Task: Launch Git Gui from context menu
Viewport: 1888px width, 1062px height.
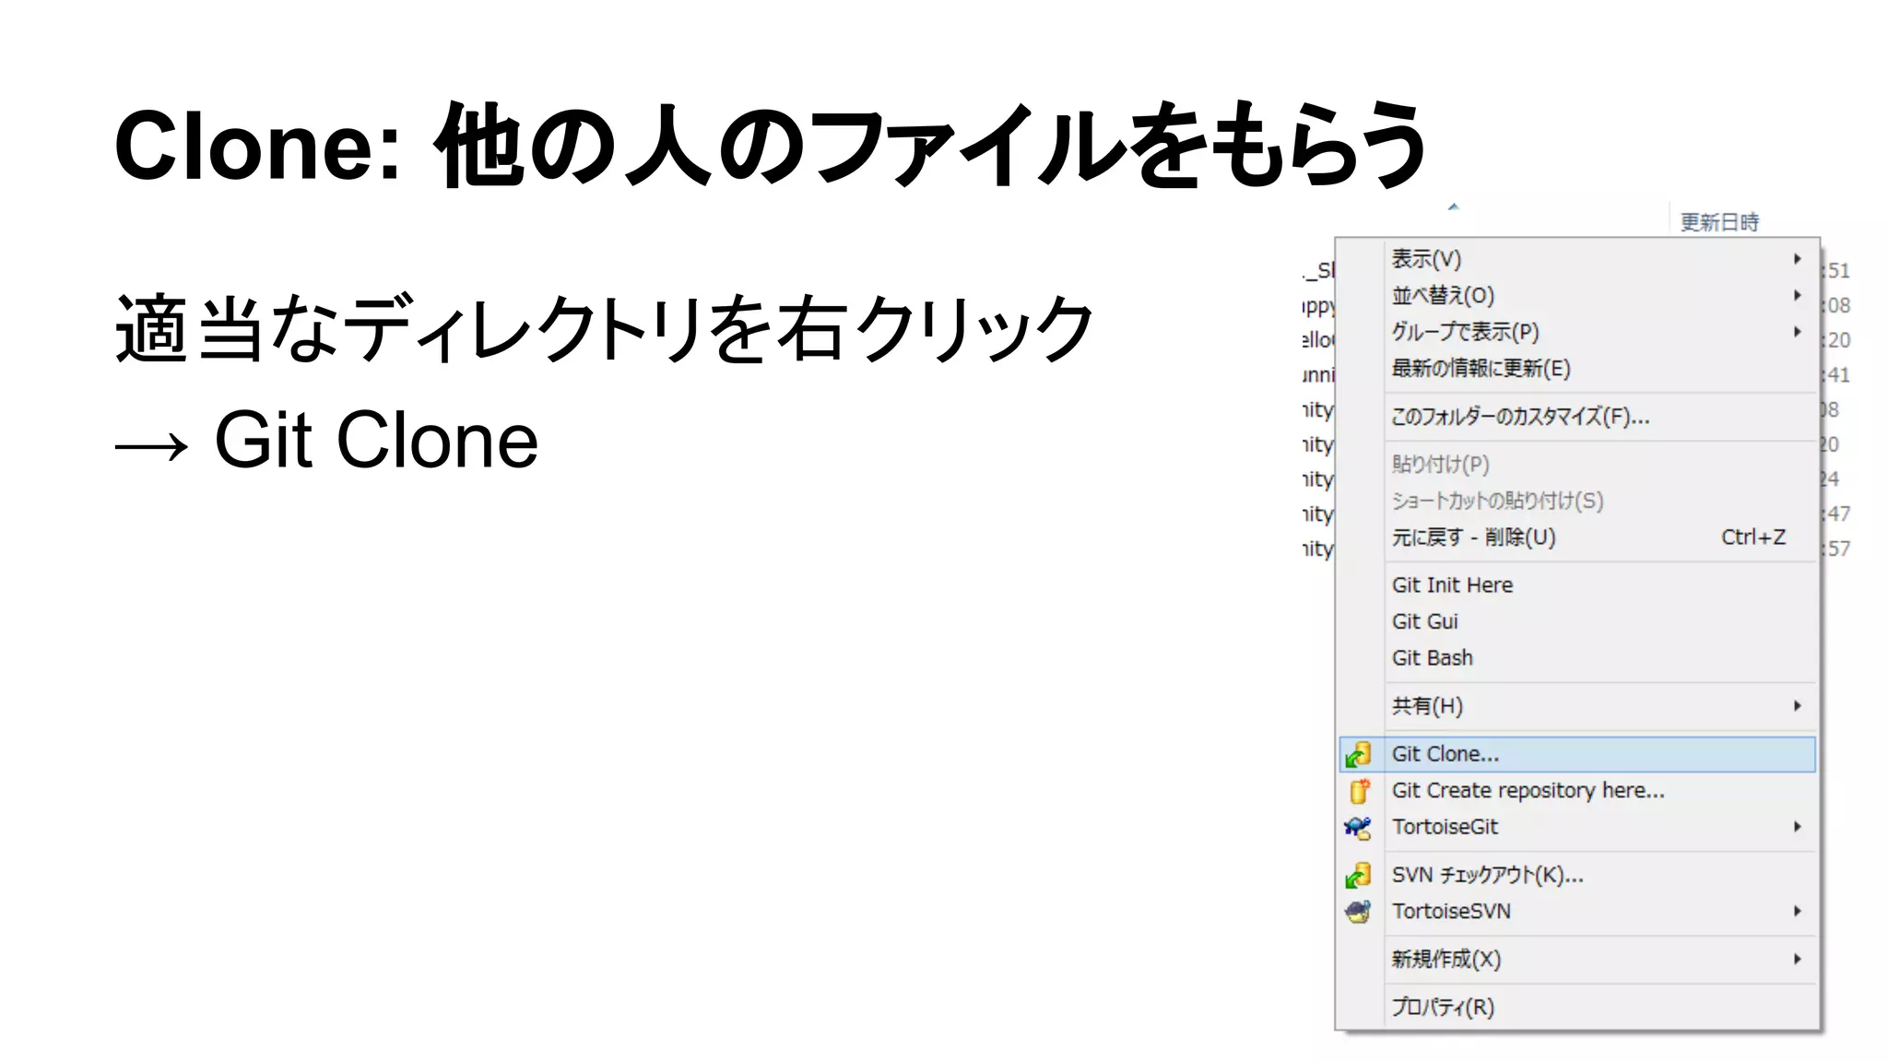Action: (x=1577, y=621)
